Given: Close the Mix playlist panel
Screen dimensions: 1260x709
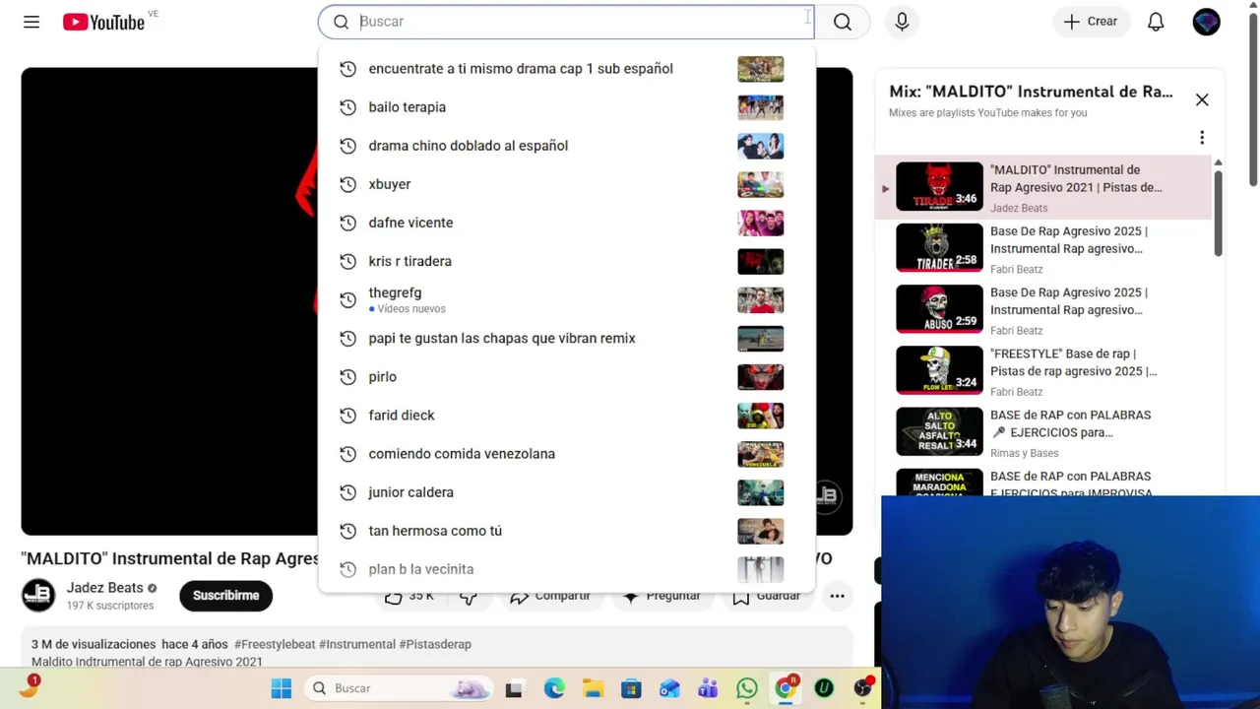Looking at the screenshot, I should [1202, 99].
